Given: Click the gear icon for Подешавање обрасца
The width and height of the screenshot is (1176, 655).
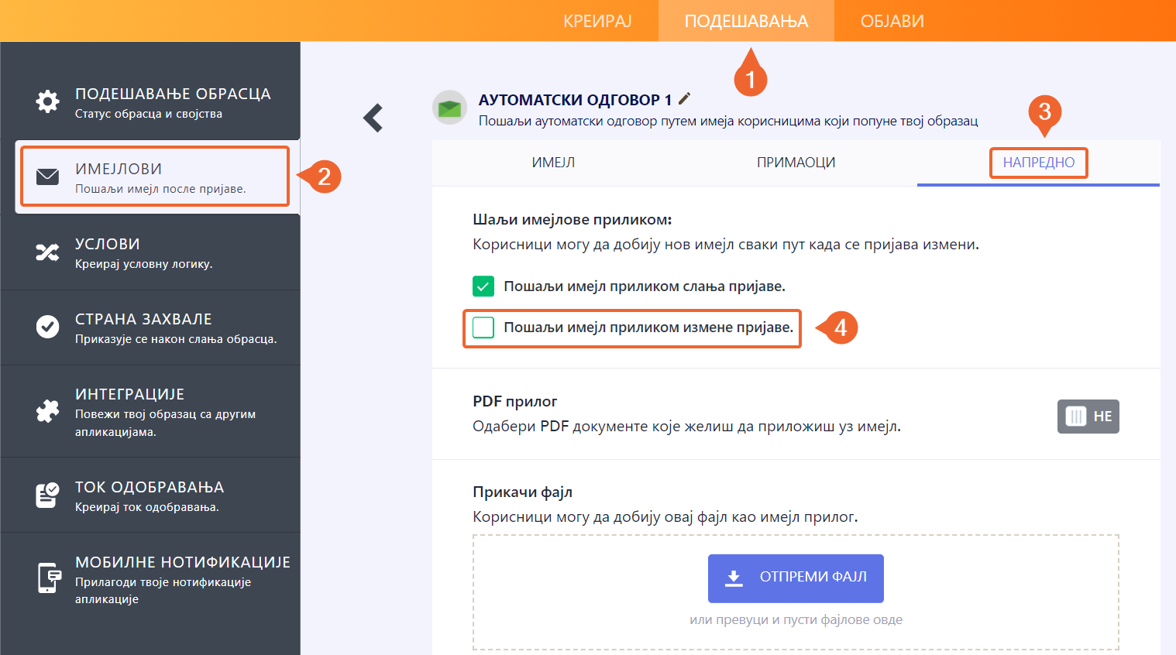Looking at the screenshot, I should (47, 101).
